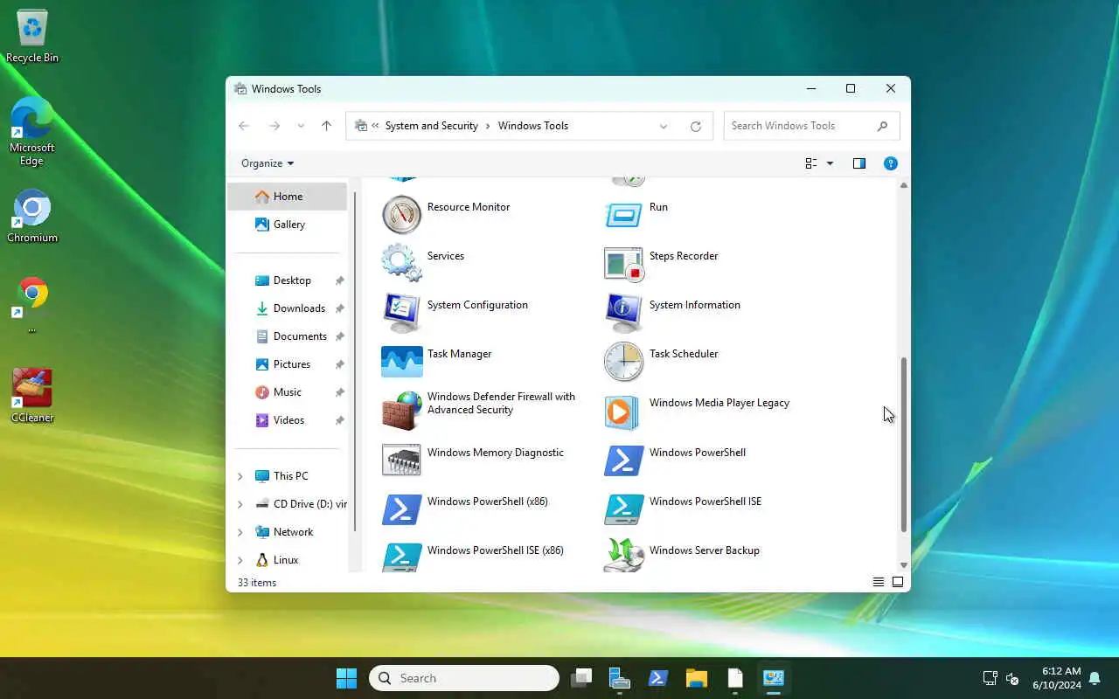Select Windows PowerShell (x86) icon
This screenshot has height=699, width=1119.
click(402, 509)
